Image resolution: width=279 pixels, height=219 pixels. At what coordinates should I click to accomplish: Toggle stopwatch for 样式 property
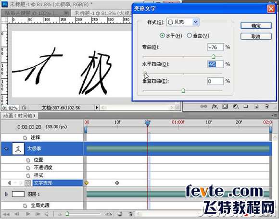click(x=28, y=176)
